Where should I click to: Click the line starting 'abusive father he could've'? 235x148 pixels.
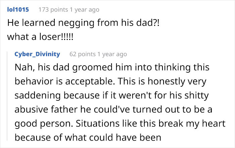(x=113, y=109)
